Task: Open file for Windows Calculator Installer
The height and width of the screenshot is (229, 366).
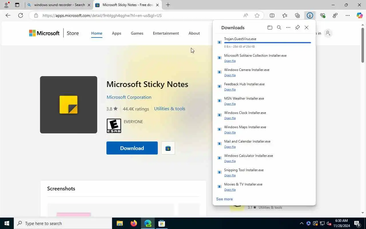Action: (230, 161)
